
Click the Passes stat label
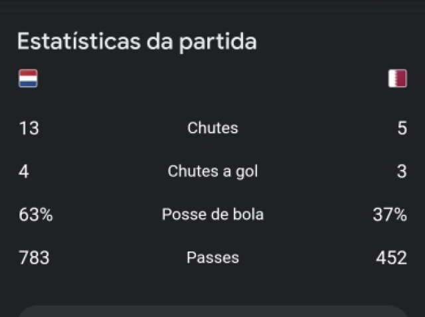coord(212,257)
